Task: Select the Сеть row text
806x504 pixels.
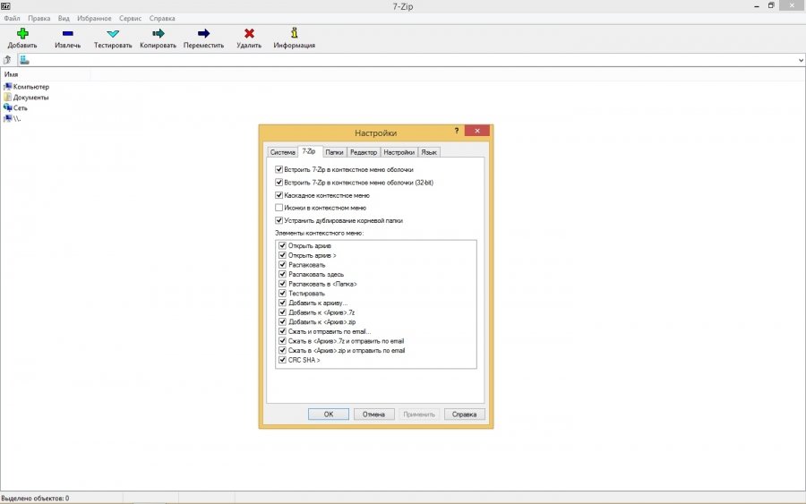Action: 20,108
